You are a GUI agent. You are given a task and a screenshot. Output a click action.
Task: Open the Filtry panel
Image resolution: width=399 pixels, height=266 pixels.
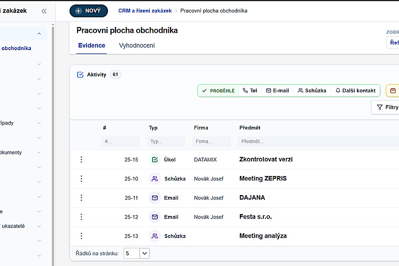click(x=386, y=107)
